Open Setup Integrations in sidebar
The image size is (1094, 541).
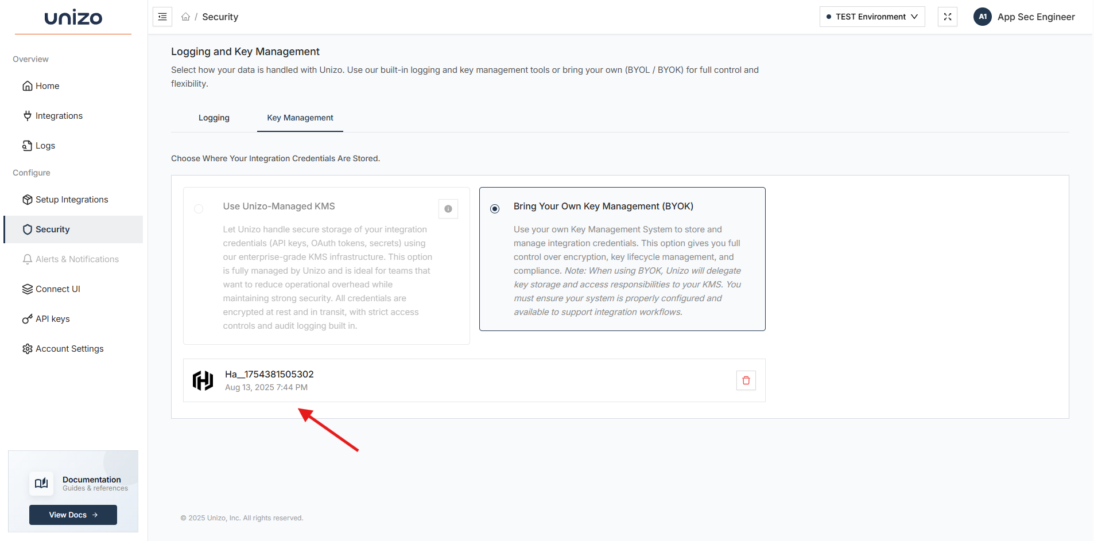72,200
